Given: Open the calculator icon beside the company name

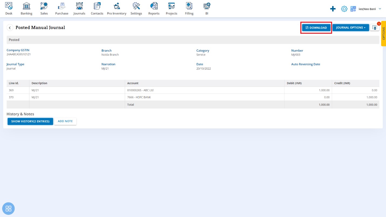Looking at the screenshot, I should [353, 9].
